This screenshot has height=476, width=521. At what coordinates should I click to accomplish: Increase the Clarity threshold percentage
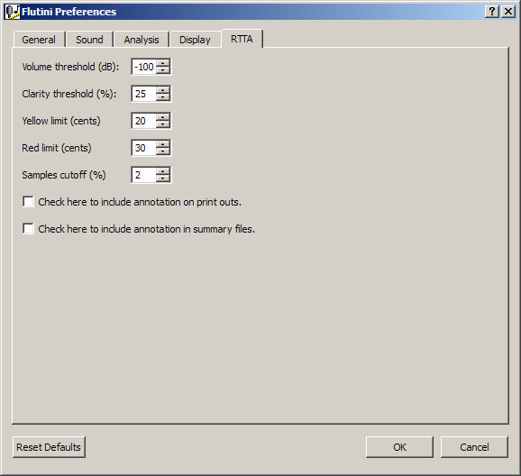163,90
